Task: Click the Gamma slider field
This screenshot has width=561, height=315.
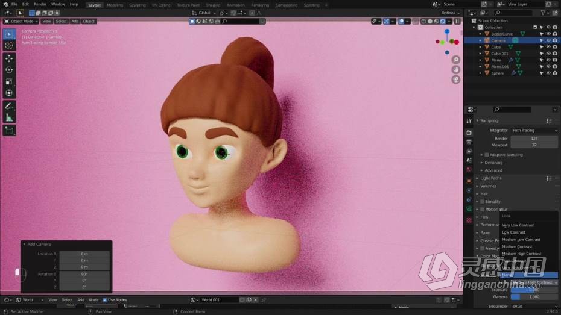Action: (x=534, y=297)
